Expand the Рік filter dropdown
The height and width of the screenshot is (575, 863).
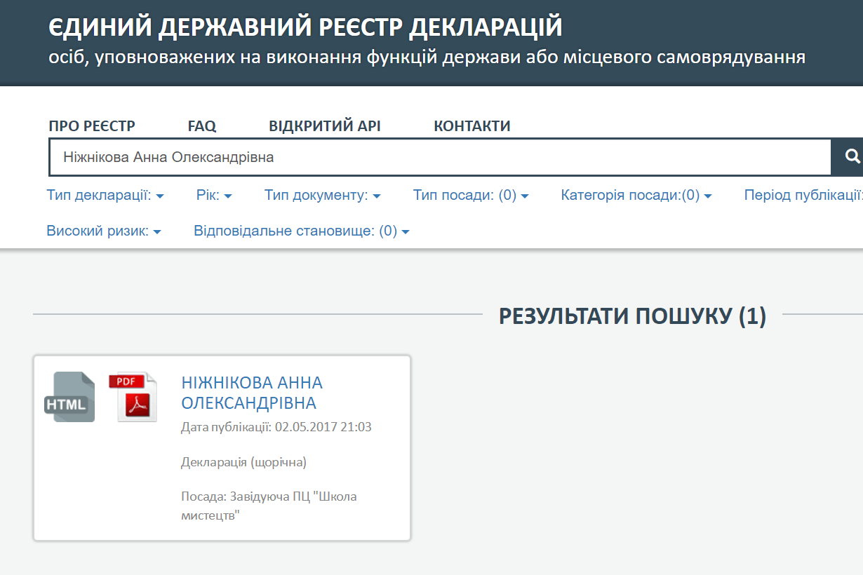[214, 196]
